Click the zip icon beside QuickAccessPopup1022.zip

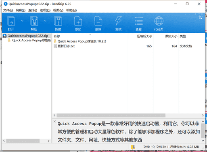tap(5, 36)
